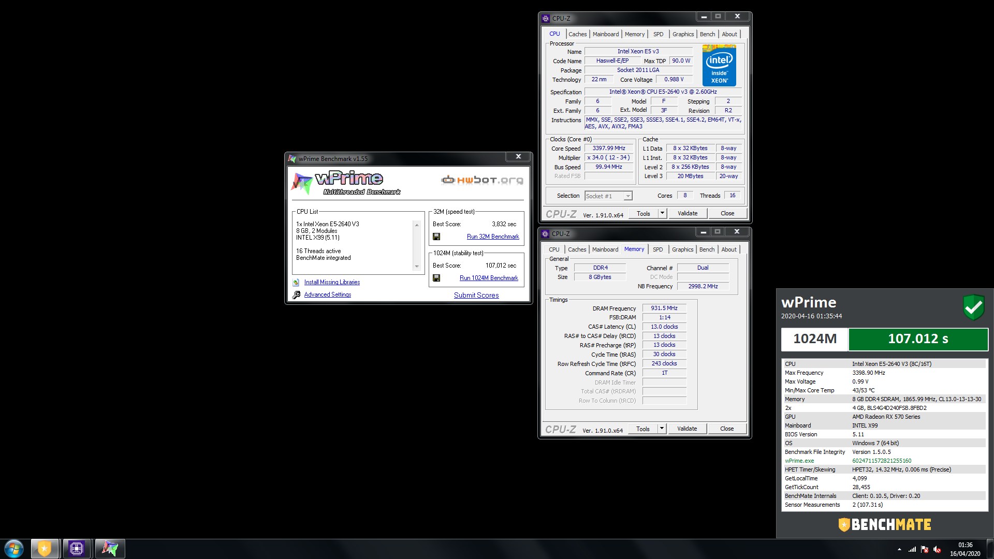Click the muted volume tray icon
Viewport: 994px width, 559px height.
tap(937, 549)
